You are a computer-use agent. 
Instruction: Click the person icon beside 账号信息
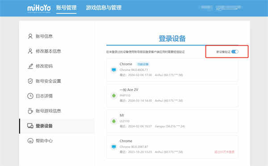tap(30, 36)
